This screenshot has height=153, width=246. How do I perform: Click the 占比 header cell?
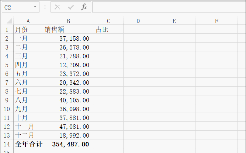pos(108,30)
